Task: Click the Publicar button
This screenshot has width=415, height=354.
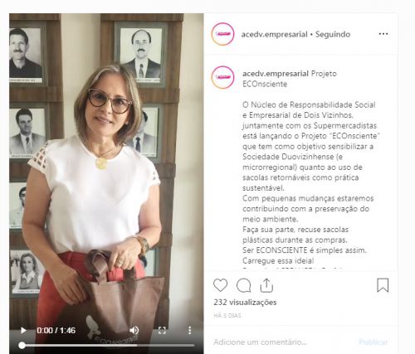Action: [373, 342]
